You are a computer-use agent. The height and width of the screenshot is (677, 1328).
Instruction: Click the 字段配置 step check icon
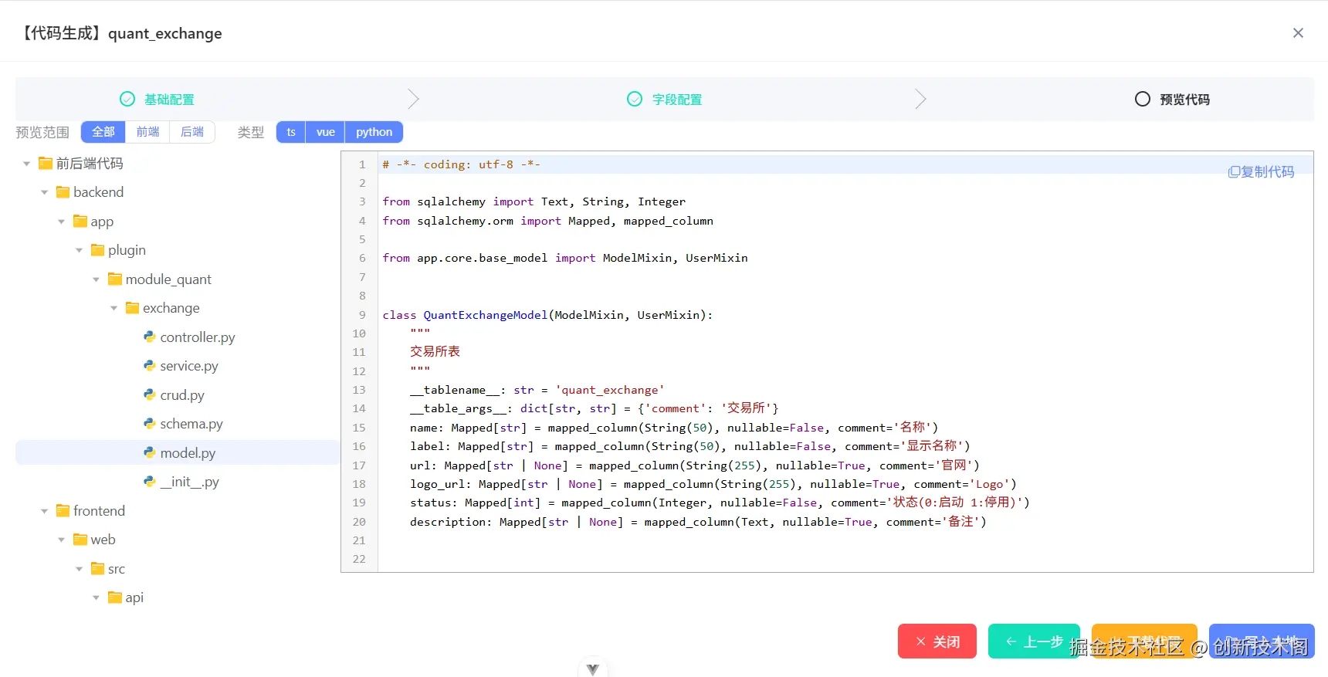click(x=635, y=99)
